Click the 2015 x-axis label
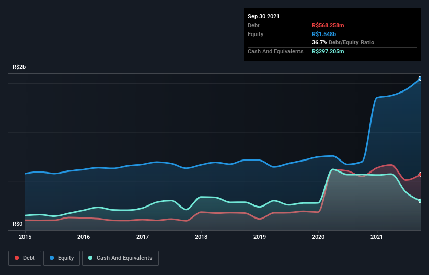429x275 pixels. pos(25,237)
